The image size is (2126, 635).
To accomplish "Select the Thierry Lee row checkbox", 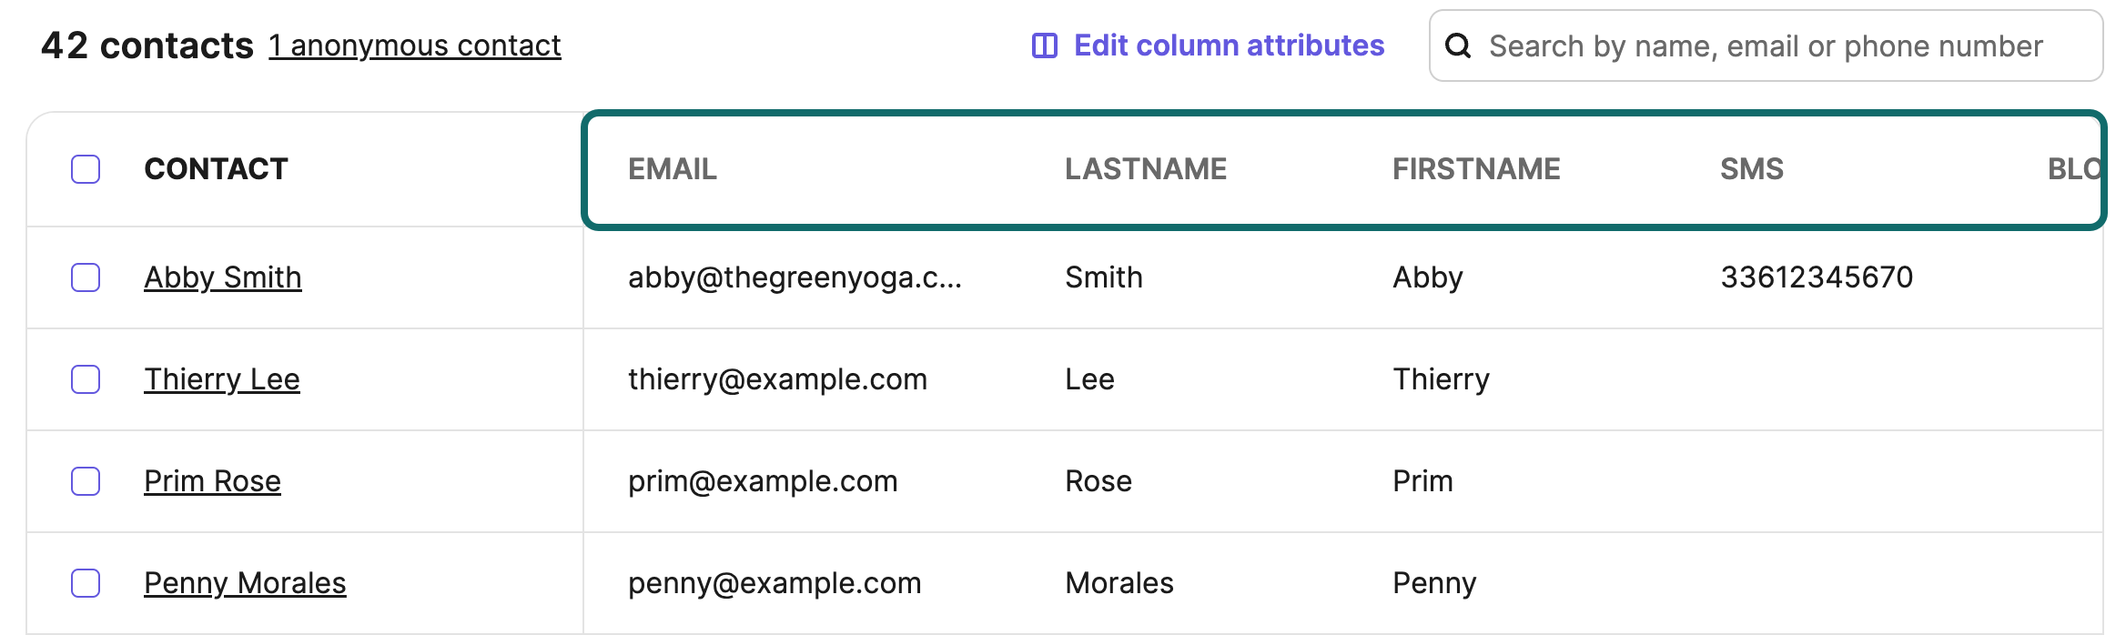I will (86, 379).
